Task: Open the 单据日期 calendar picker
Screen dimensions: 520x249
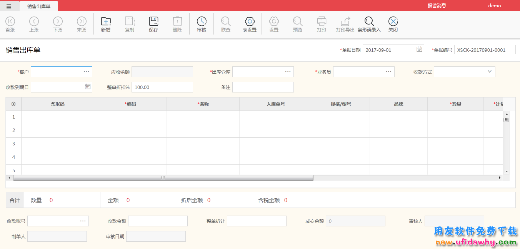Action: [x=419, y=49]
